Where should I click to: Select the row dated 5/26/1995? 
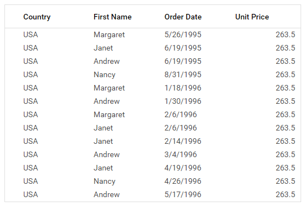point(153,35)
